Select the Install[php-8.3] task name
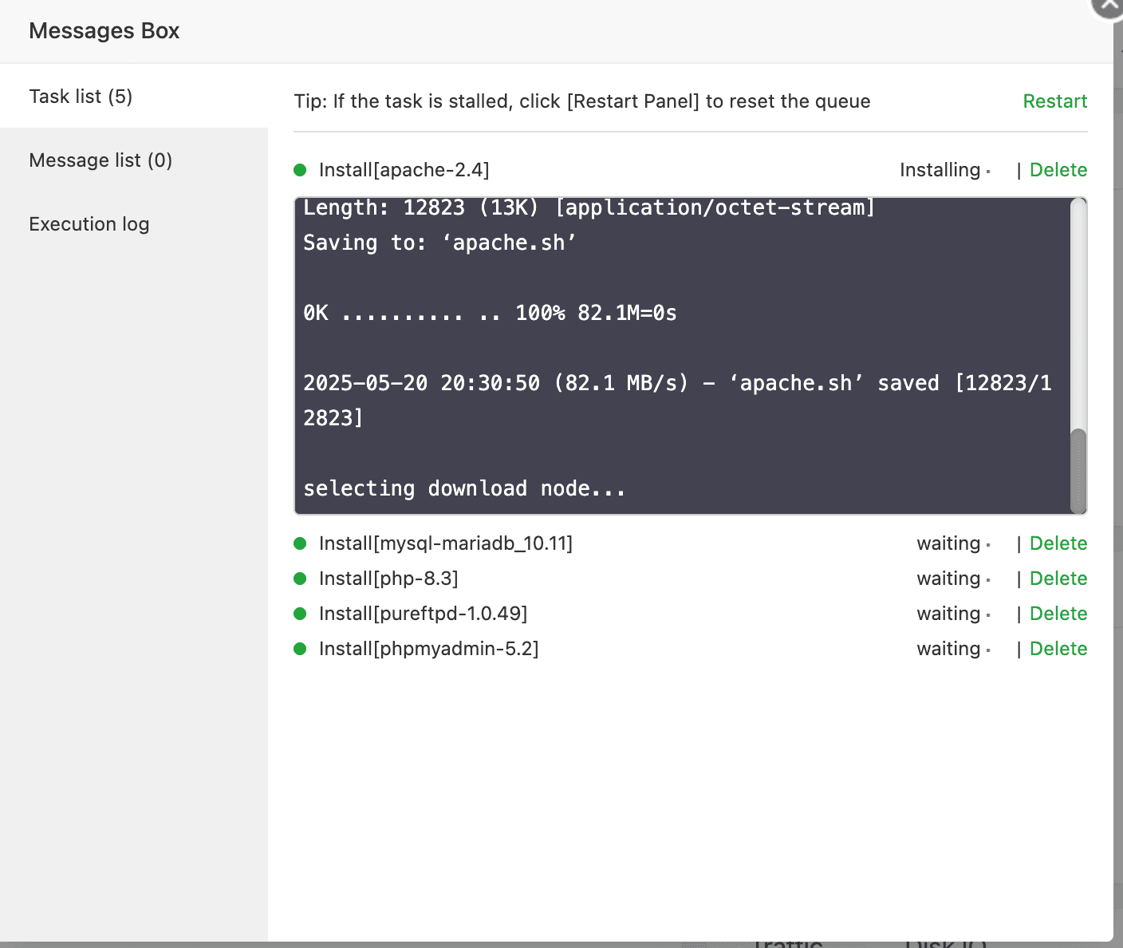1123x948 pixels. 388,579
